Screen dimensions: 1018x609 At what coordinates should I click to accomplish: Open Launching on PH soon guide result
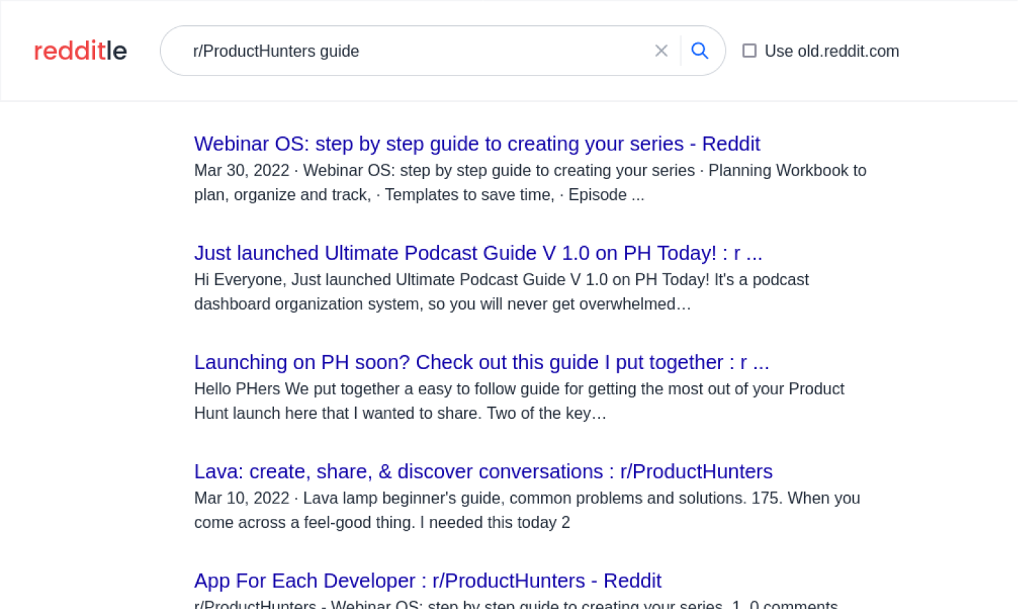pos(482,362)
